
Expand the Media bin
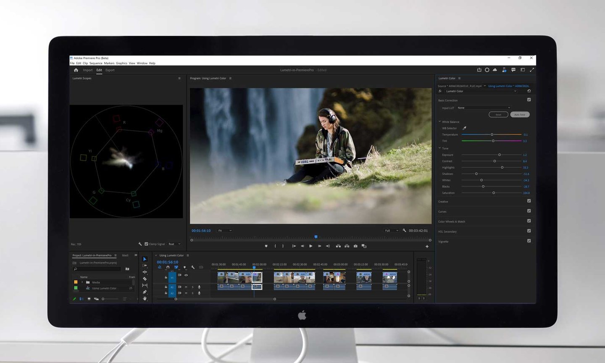82,282
